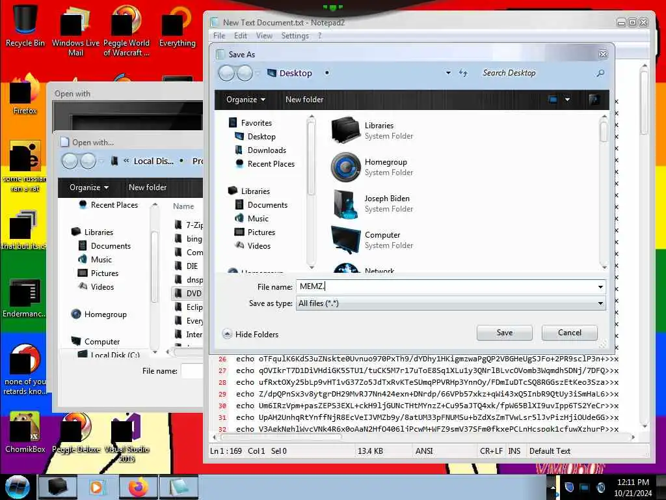666x500 pixels.
Task: Select Downloads in the navigation pane
Action: click(261, 150)
